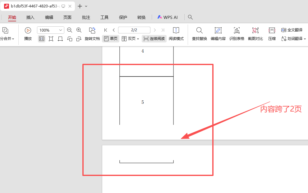Click the search magnifier in menu bar
This screenshot has width=308, height=193.
click(x=190, y=17)
